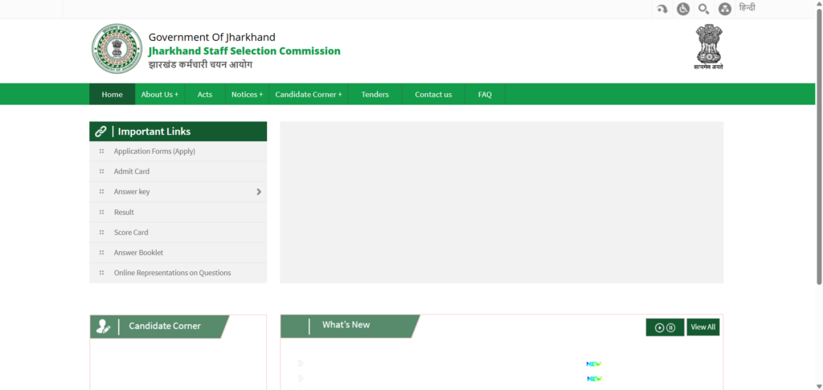Click the chain-link icon beside Important Links
Viewport: 823px width, 390px height.
point(100,132)
